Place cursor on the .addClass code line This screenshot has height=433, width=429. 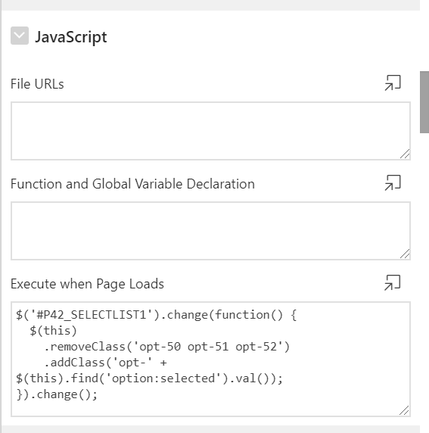105,363
